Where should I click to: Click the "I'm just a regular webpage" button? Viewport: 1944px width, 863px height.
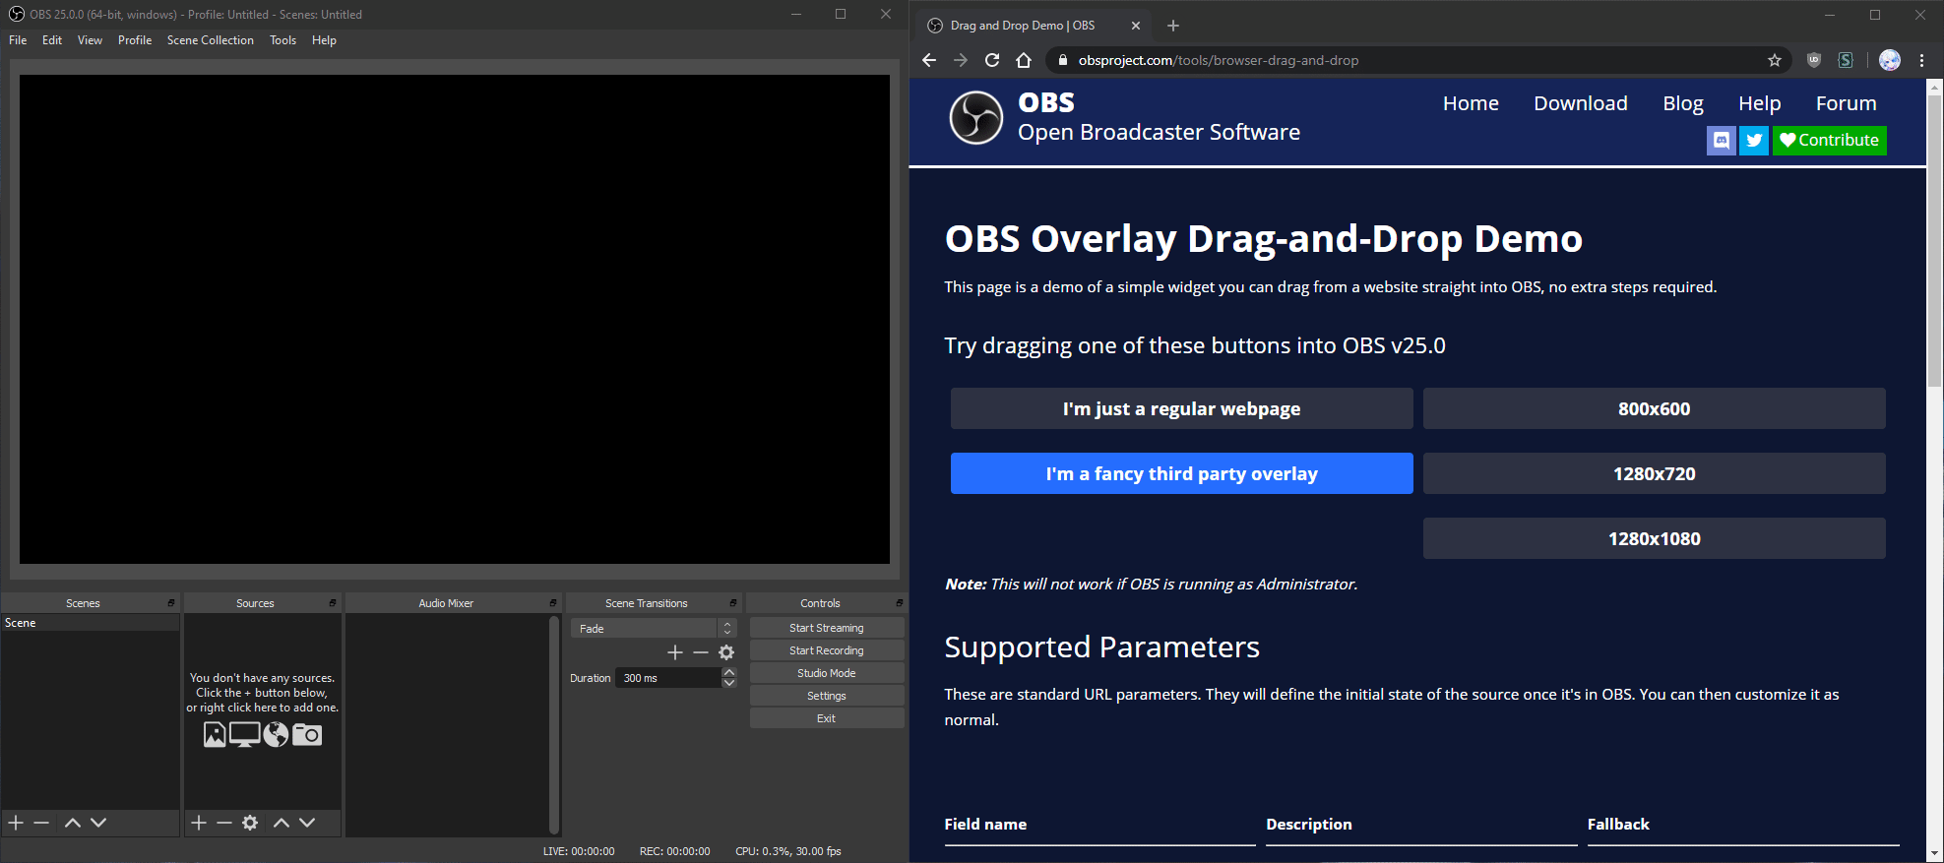pos(1181,408)
